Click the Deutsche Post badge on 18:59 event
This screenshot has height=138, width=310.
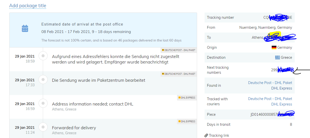click(179, 50)
